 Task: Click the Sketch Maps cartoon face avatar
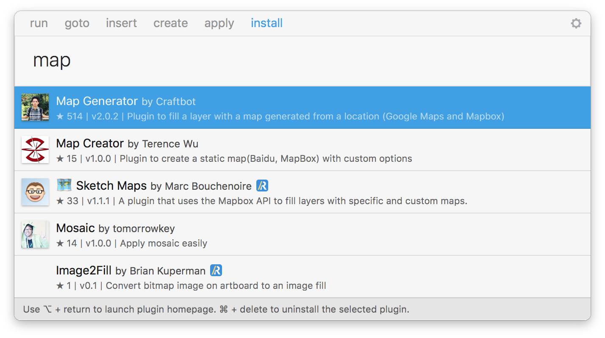pyautogui.click(x=35, y=192)
